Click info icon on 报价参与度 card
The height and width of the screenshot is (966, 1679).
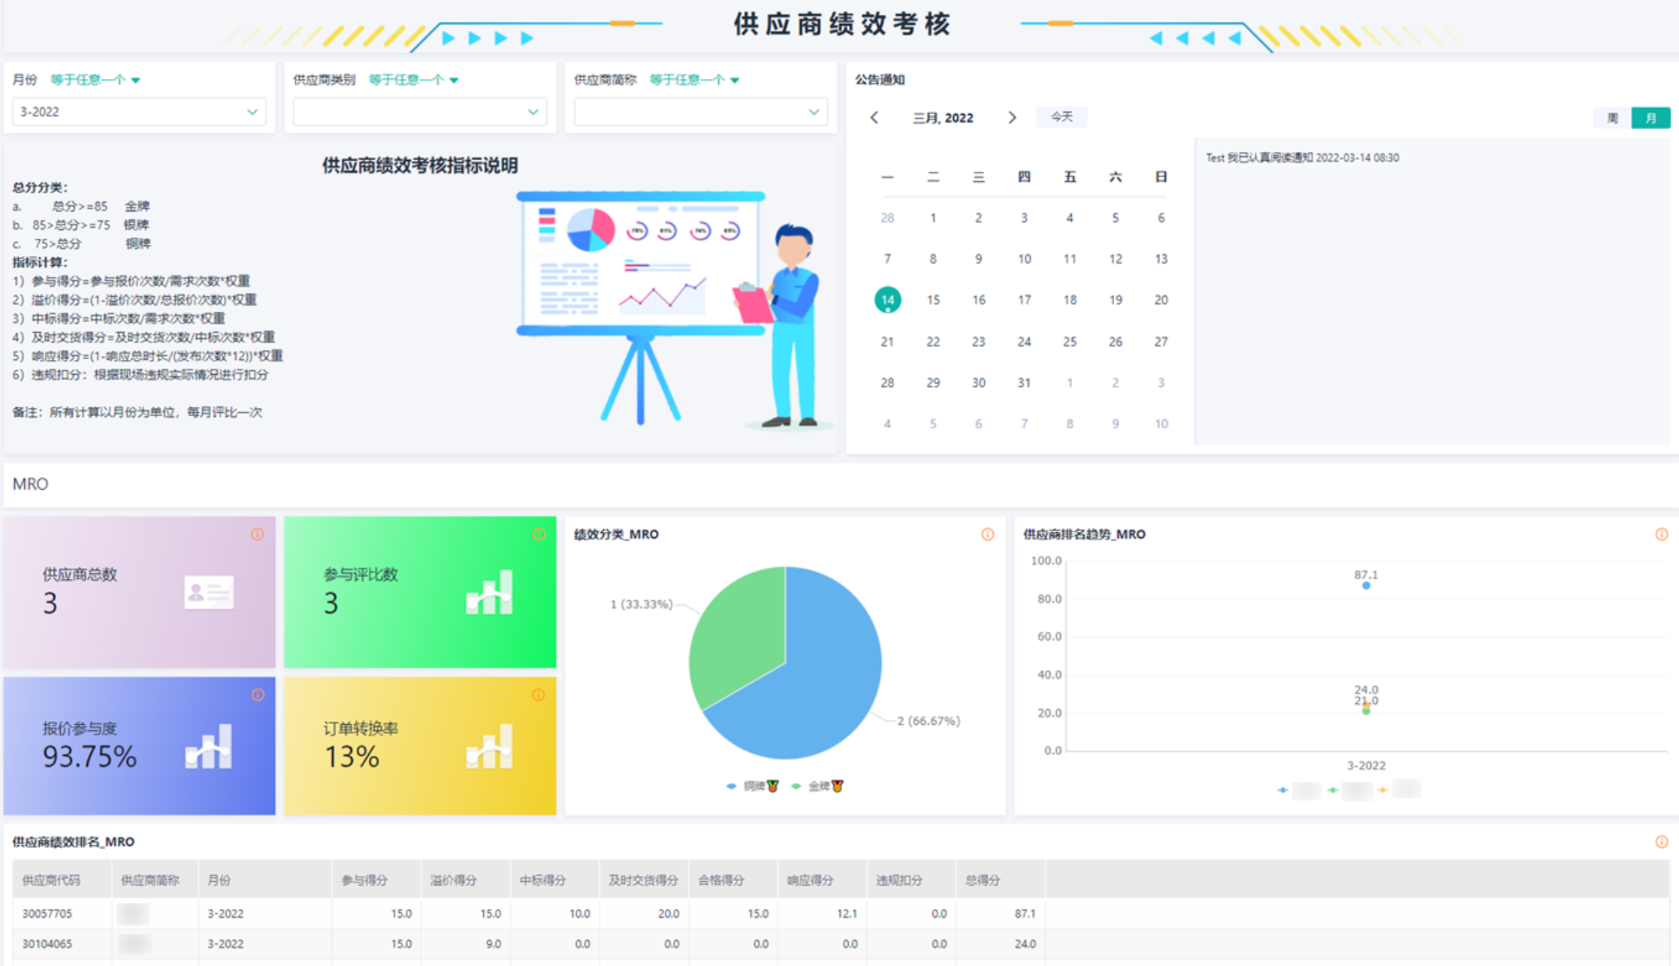tap(257, 695)
